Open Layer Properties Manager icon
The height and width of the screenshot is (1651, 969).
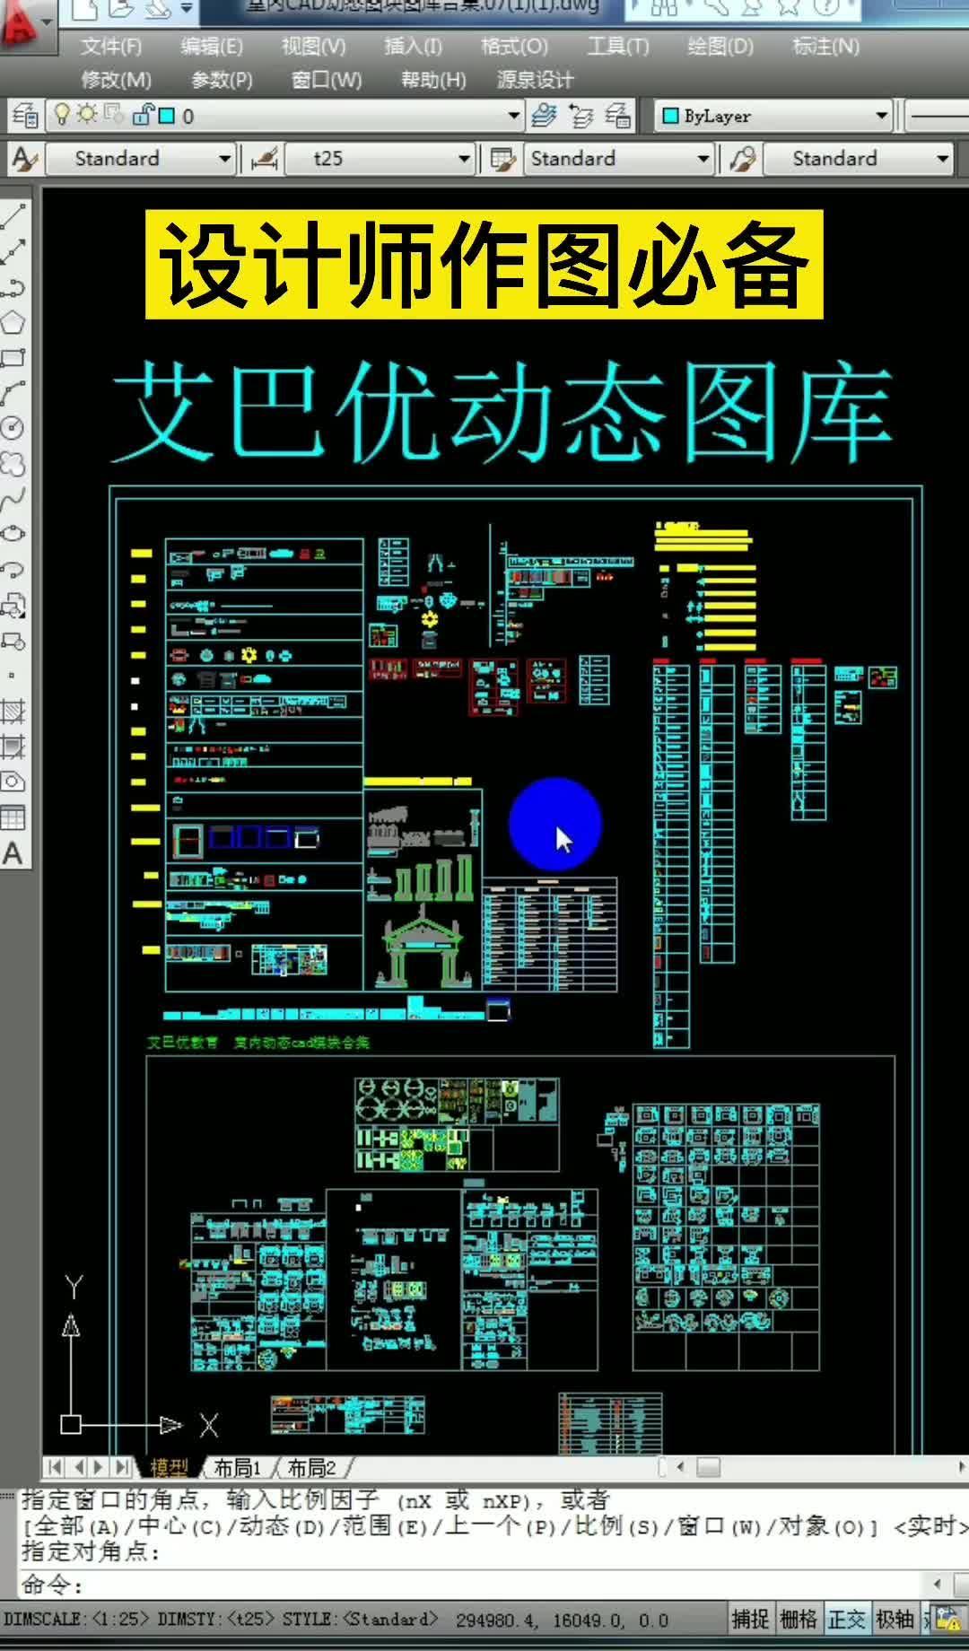tap(25, 116)
